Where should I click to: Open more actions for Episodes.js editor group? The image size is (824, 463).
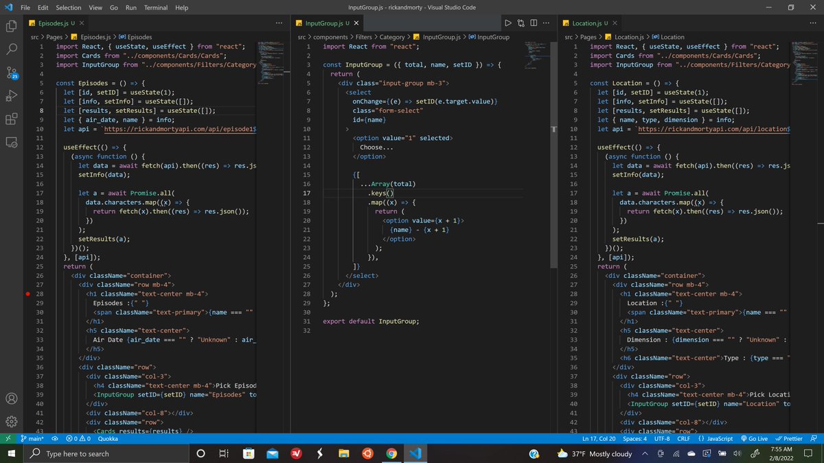[279, 23]
